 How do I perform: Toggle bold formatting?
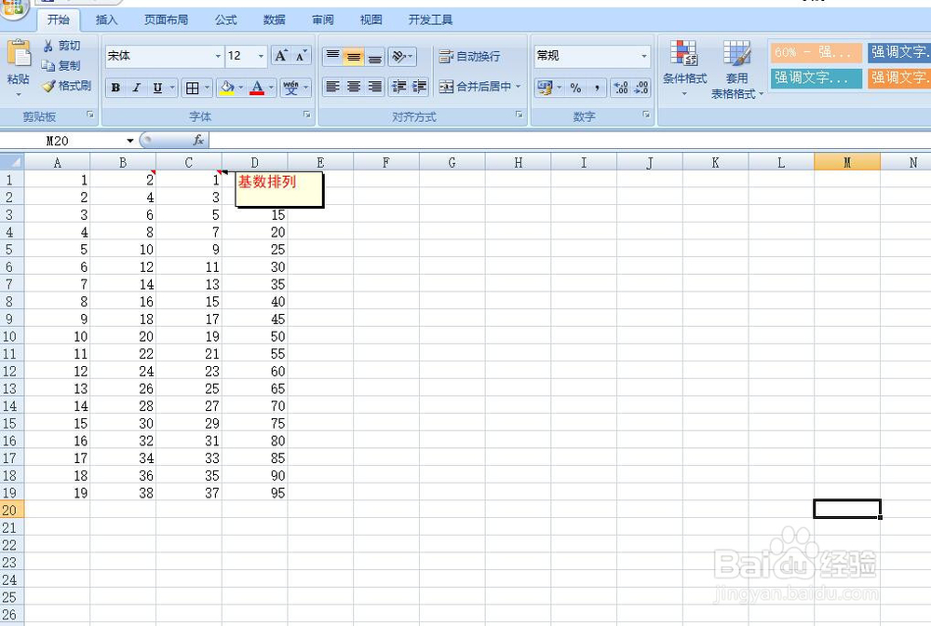coord(115,88)
